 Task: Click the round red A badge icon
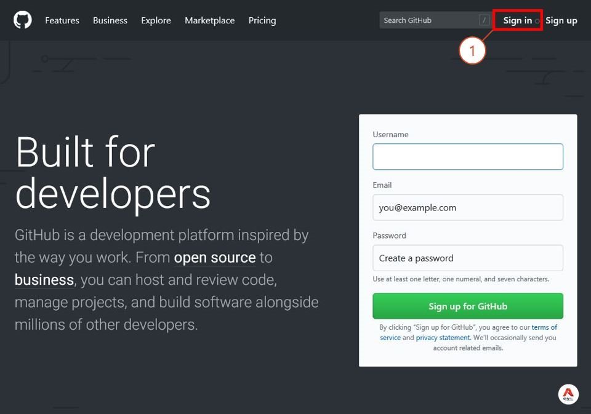[568, 394]
